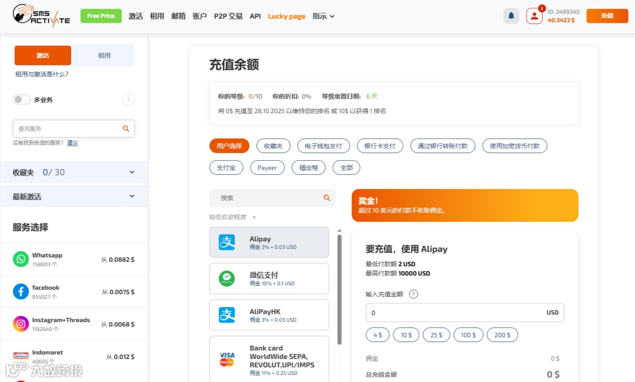Choose the 10 $ quick amount

pyautogui.click(x=406, y=334)
